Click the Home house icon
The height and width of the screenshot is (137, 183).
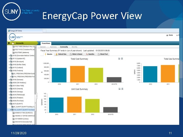pyautogui.click(x=167, y=35)
